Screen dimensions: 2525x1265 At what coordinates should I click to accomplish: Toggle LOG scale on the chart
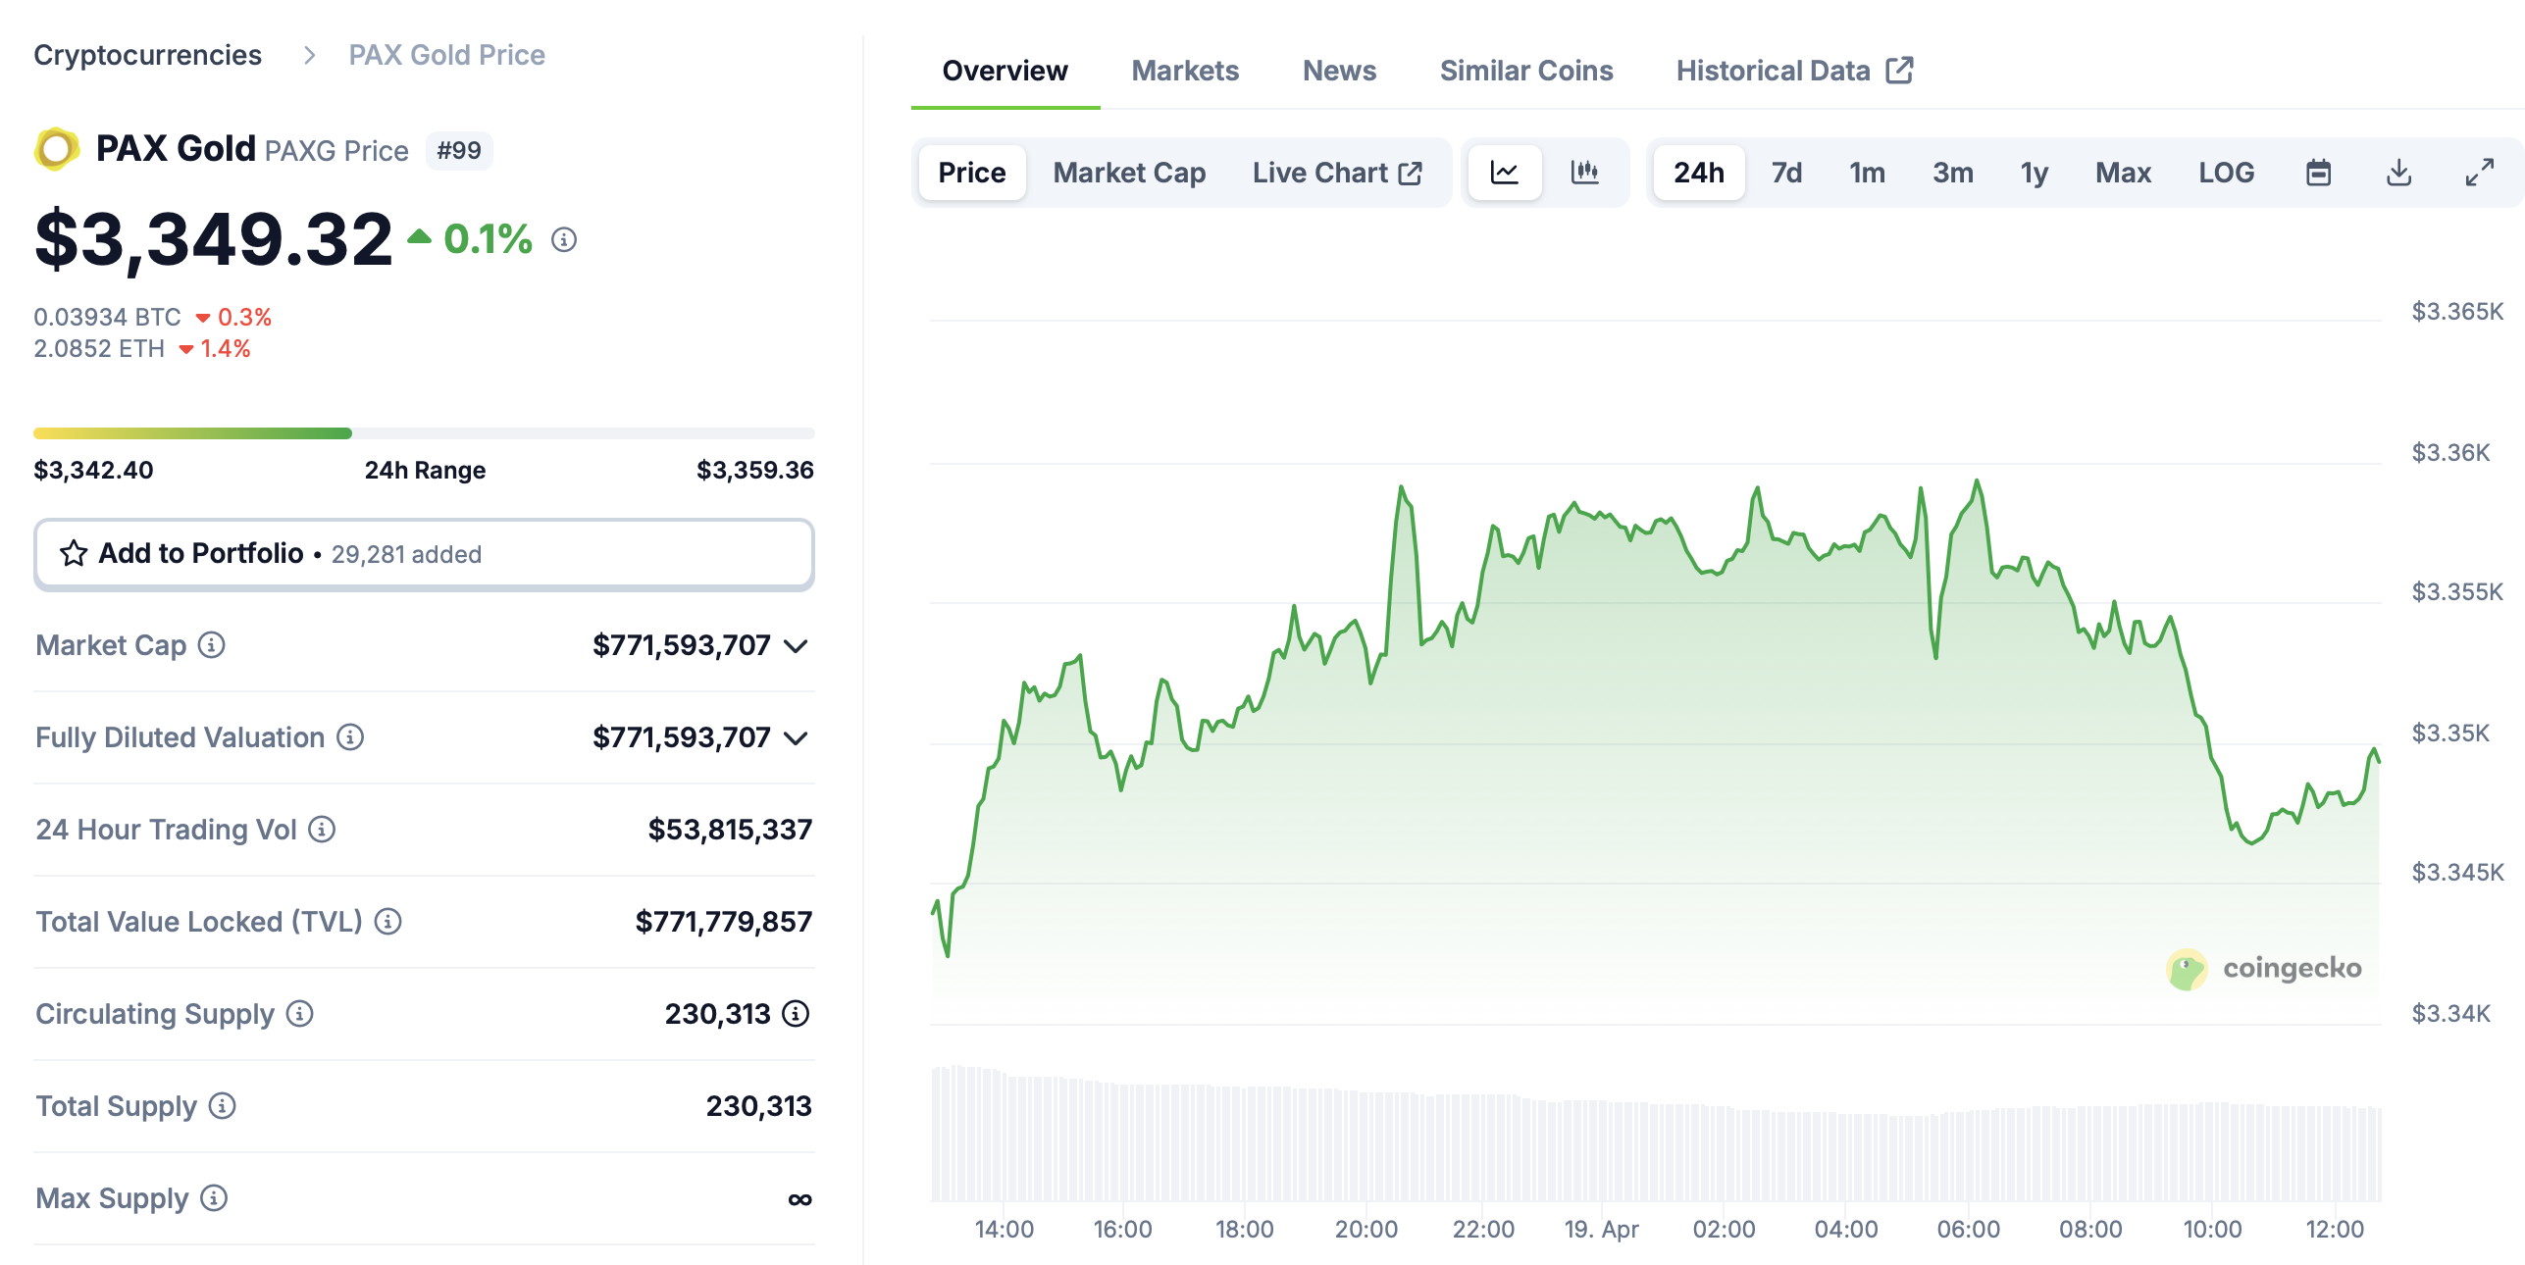pyautogui.click(x=2226, y=173)
